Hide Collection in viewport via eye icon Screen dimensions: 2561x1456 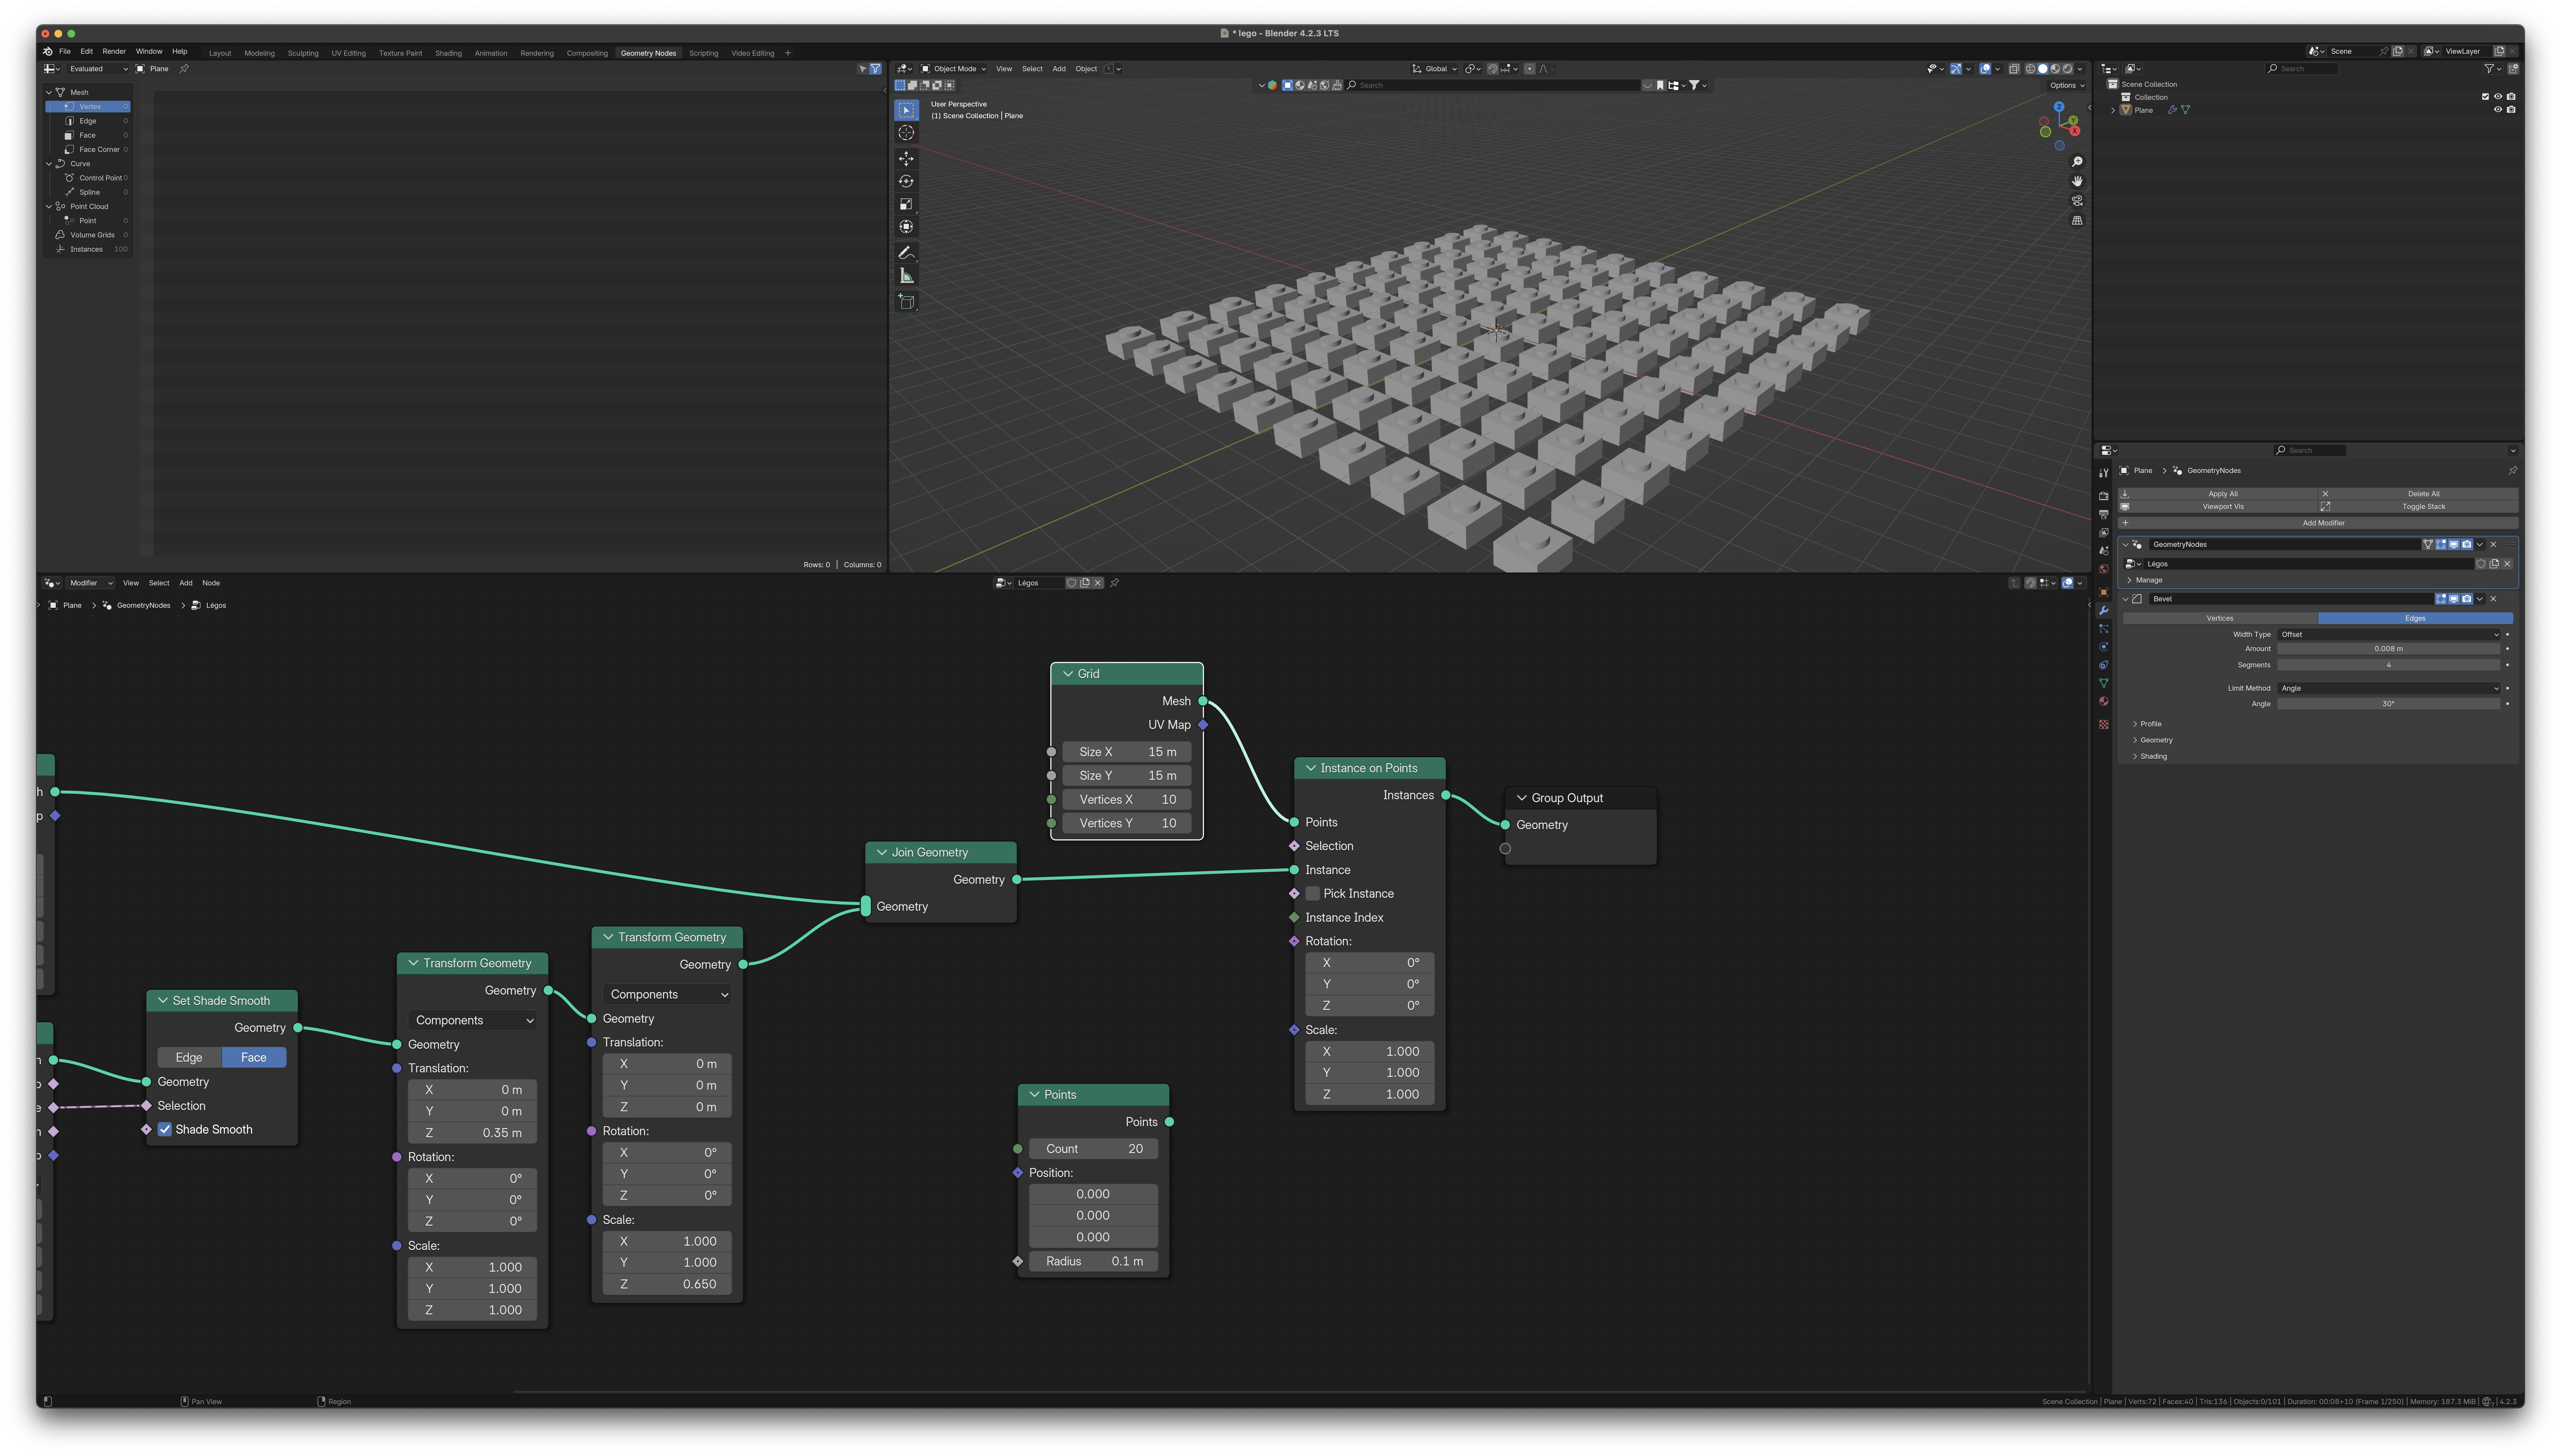(2498, 97)
